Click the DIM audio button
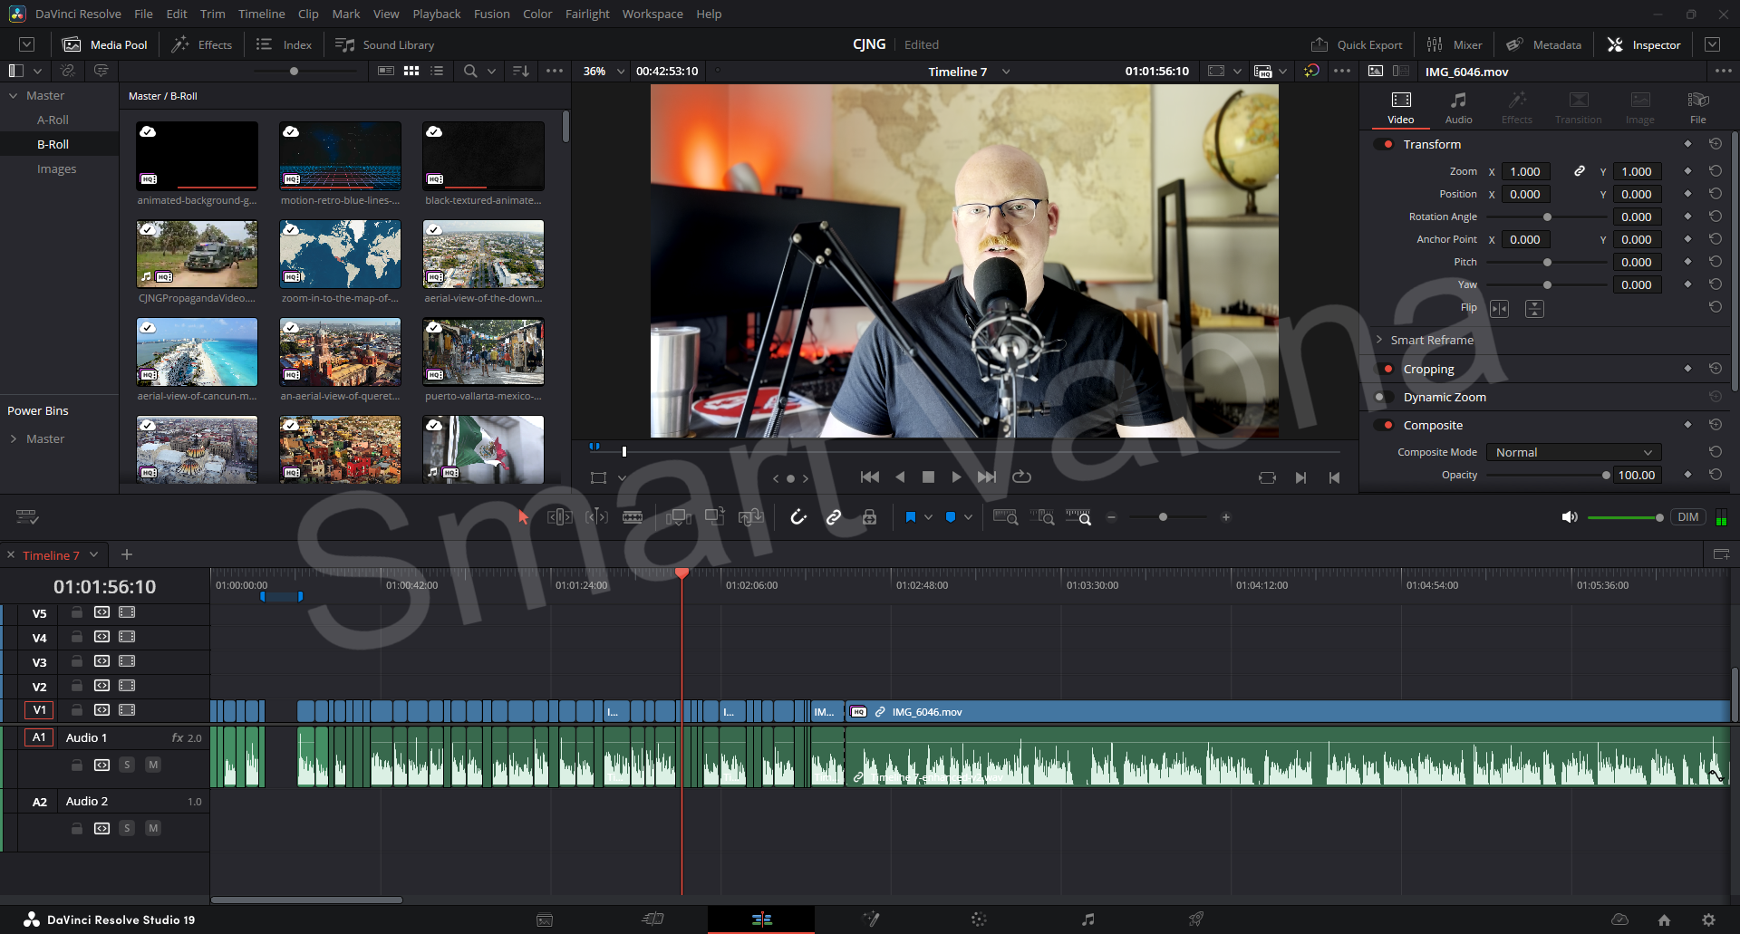The width and height of the screenshot is (1740, 934). (x=1688, y=517)
